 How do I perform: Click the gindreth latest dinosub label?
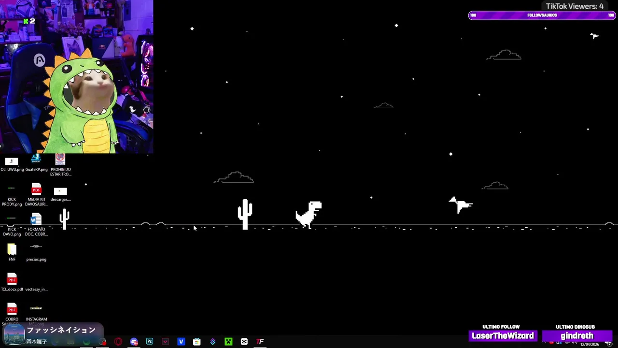point(577,336)
